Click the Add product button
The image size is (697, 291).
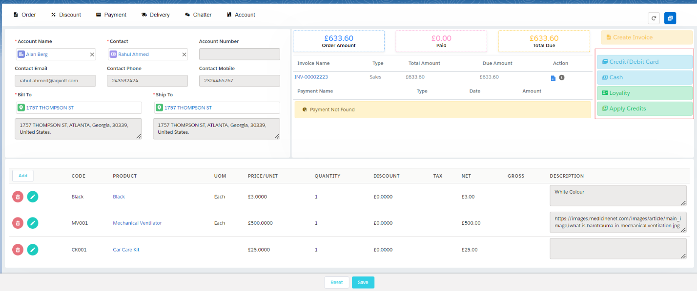click(x=23, y=176)
